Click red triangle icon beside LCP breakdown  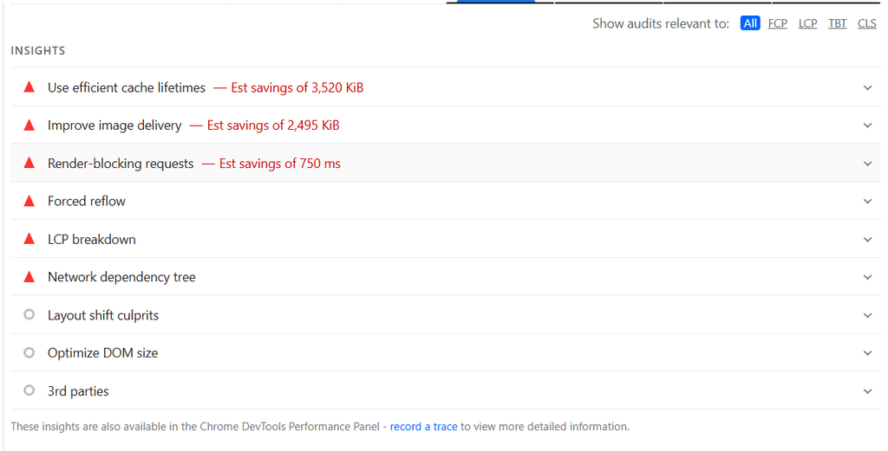pos(29,239)
